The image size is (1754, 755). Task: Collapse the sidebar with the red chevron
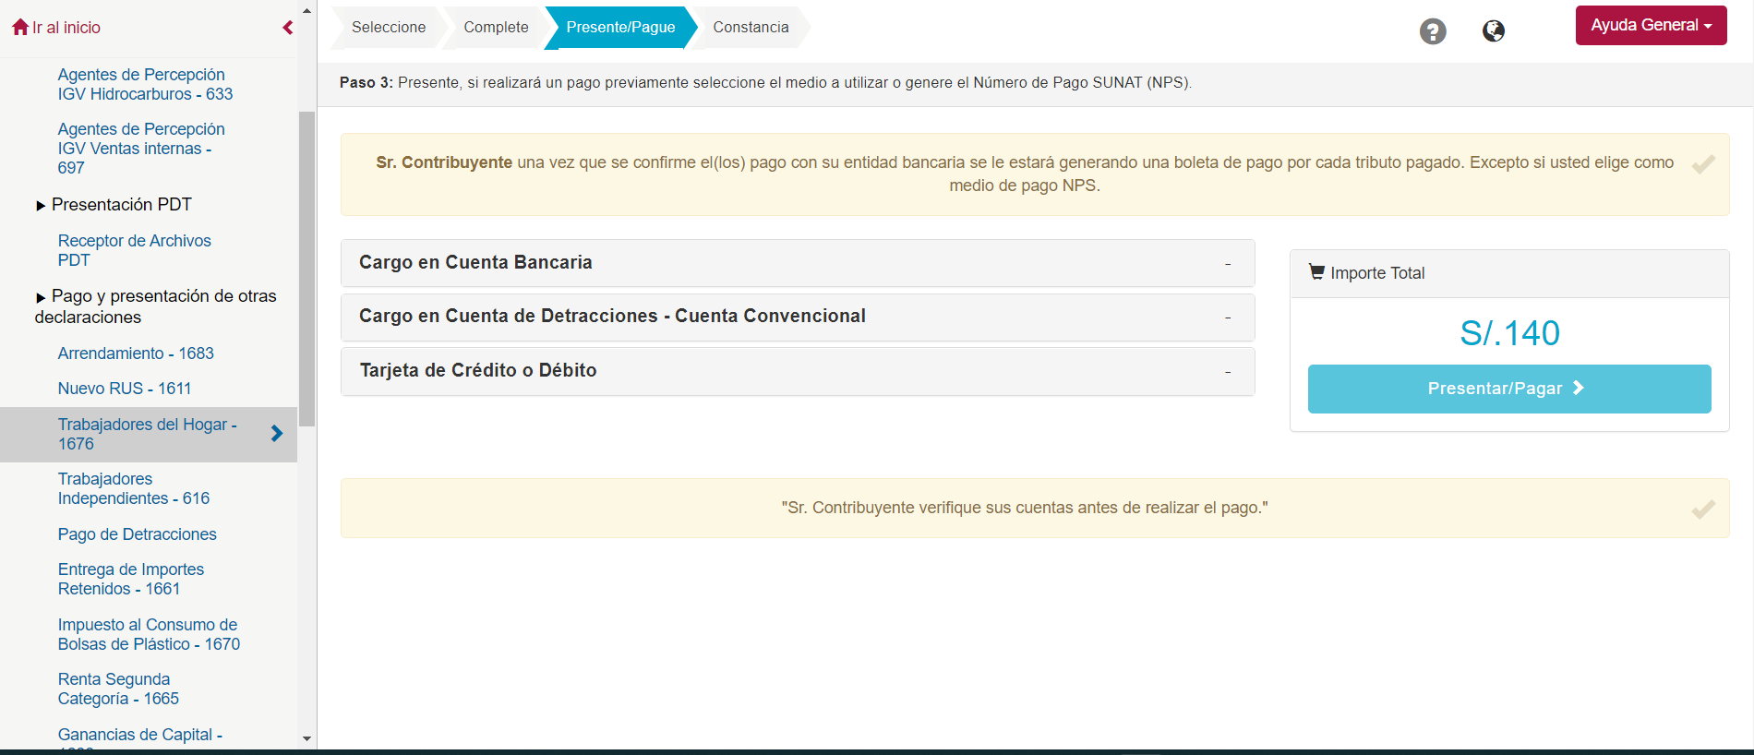point(288,28)
